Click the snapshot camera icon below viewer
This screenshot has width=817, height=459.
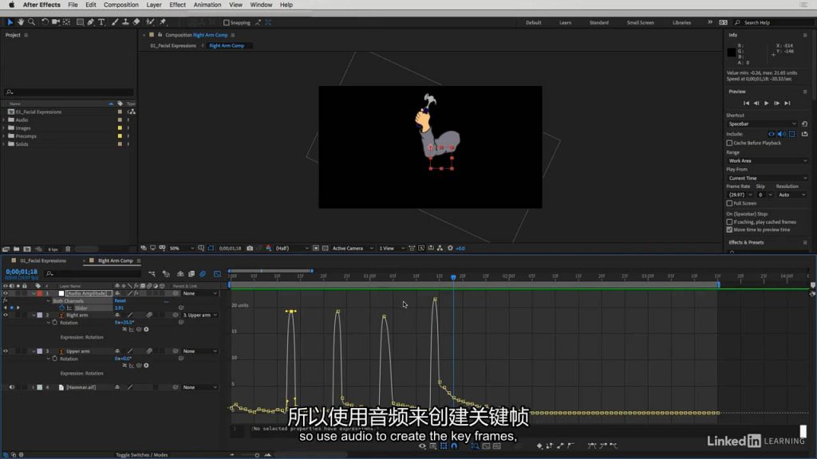250,249
